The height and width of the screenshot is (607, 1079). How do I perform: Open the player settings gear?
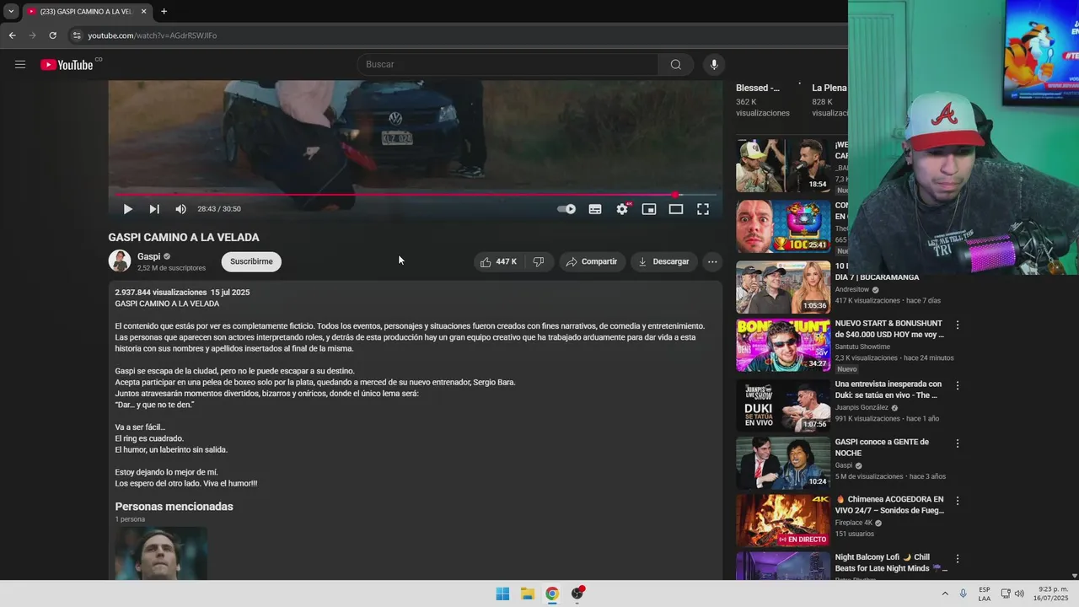tap(622, 209)
